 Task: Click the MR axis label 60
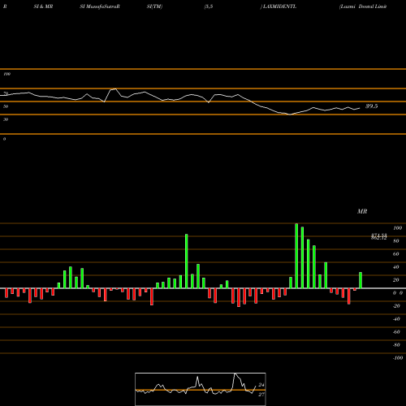[395, 254]
